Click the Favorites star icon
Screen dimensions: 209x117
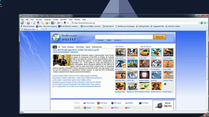coord(47,23)
